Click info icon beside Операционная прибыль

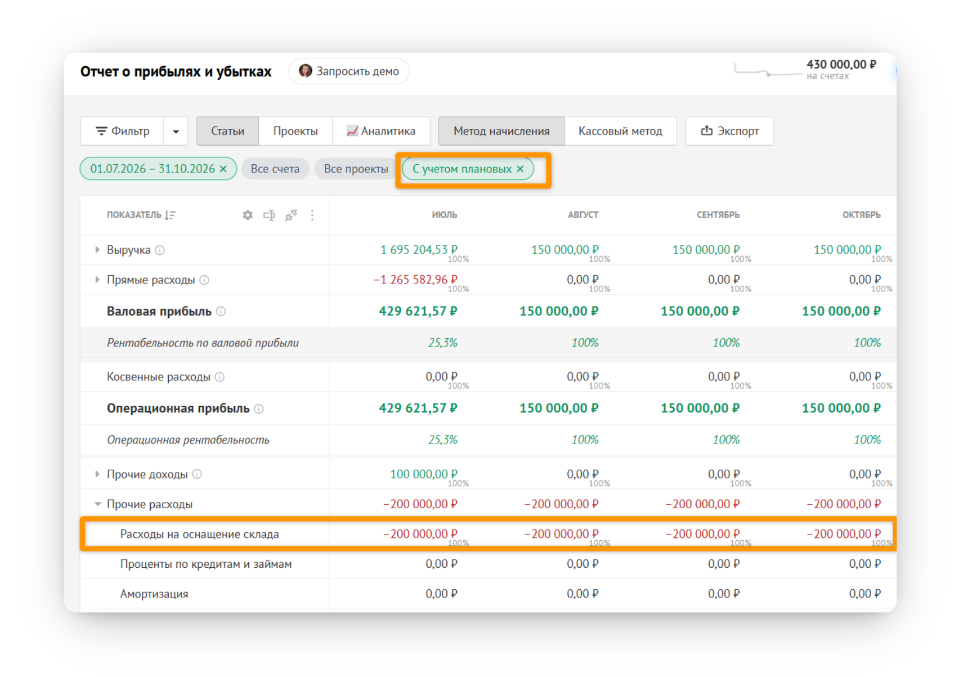[x=259, y=409]
